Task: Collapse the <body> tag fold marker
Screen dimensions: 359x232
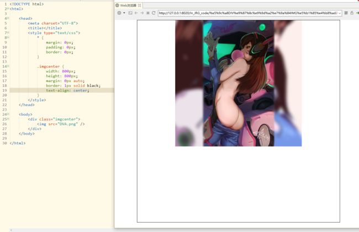Action: (x=8, y=114)
